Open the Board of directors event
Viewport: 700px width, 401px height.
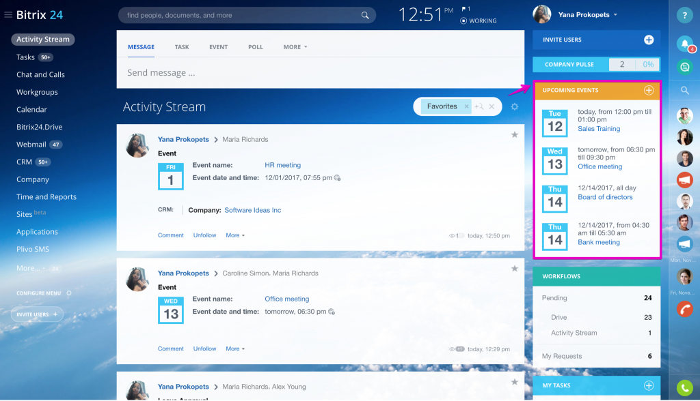[x=605, y=197]
